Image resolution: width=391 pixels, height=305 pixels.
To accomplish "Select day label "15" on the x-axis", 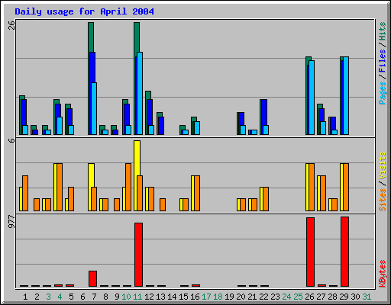I will coord(183,297).
